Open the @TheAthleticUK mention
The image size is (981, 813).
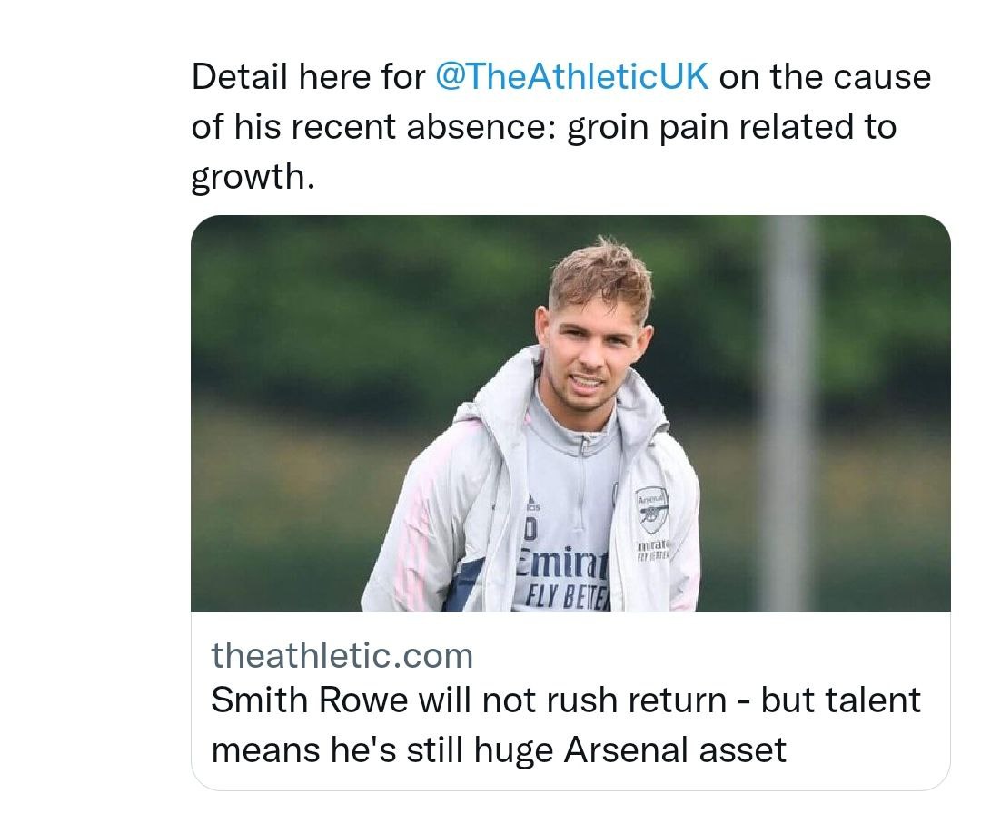click(x=571, y=76)
